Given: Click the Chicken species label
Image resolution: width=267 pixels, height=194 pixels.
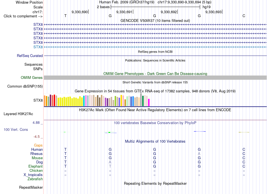Looking at the screenshot, I should [36, 170].
